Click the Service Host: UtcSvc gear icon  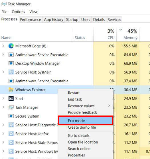coord(11,134)
